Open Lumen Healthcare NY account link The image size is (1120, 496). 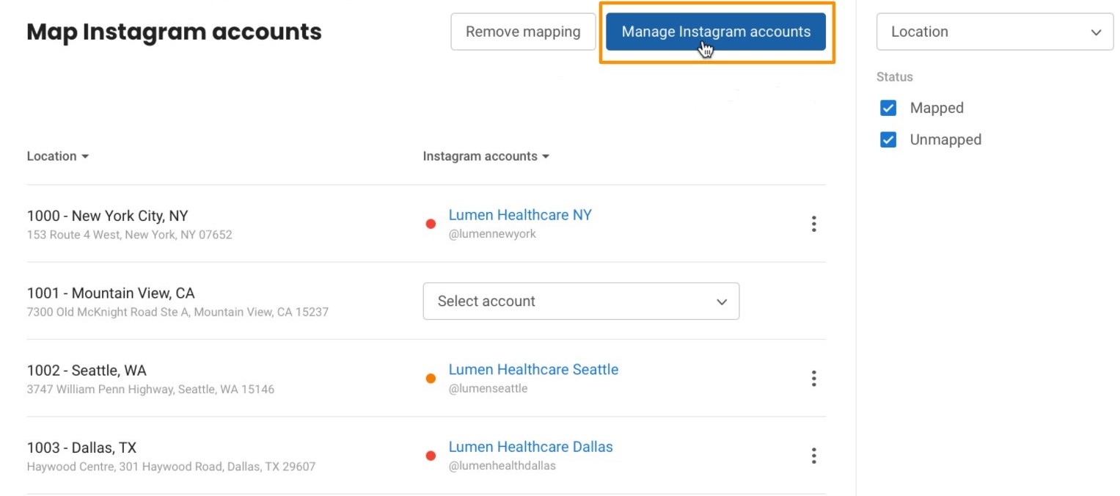coord(520,215)
